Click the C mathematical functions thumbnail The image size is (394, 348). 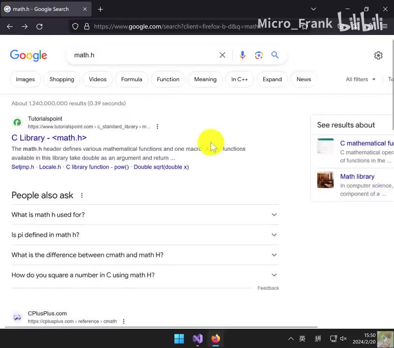click(325, 146)
